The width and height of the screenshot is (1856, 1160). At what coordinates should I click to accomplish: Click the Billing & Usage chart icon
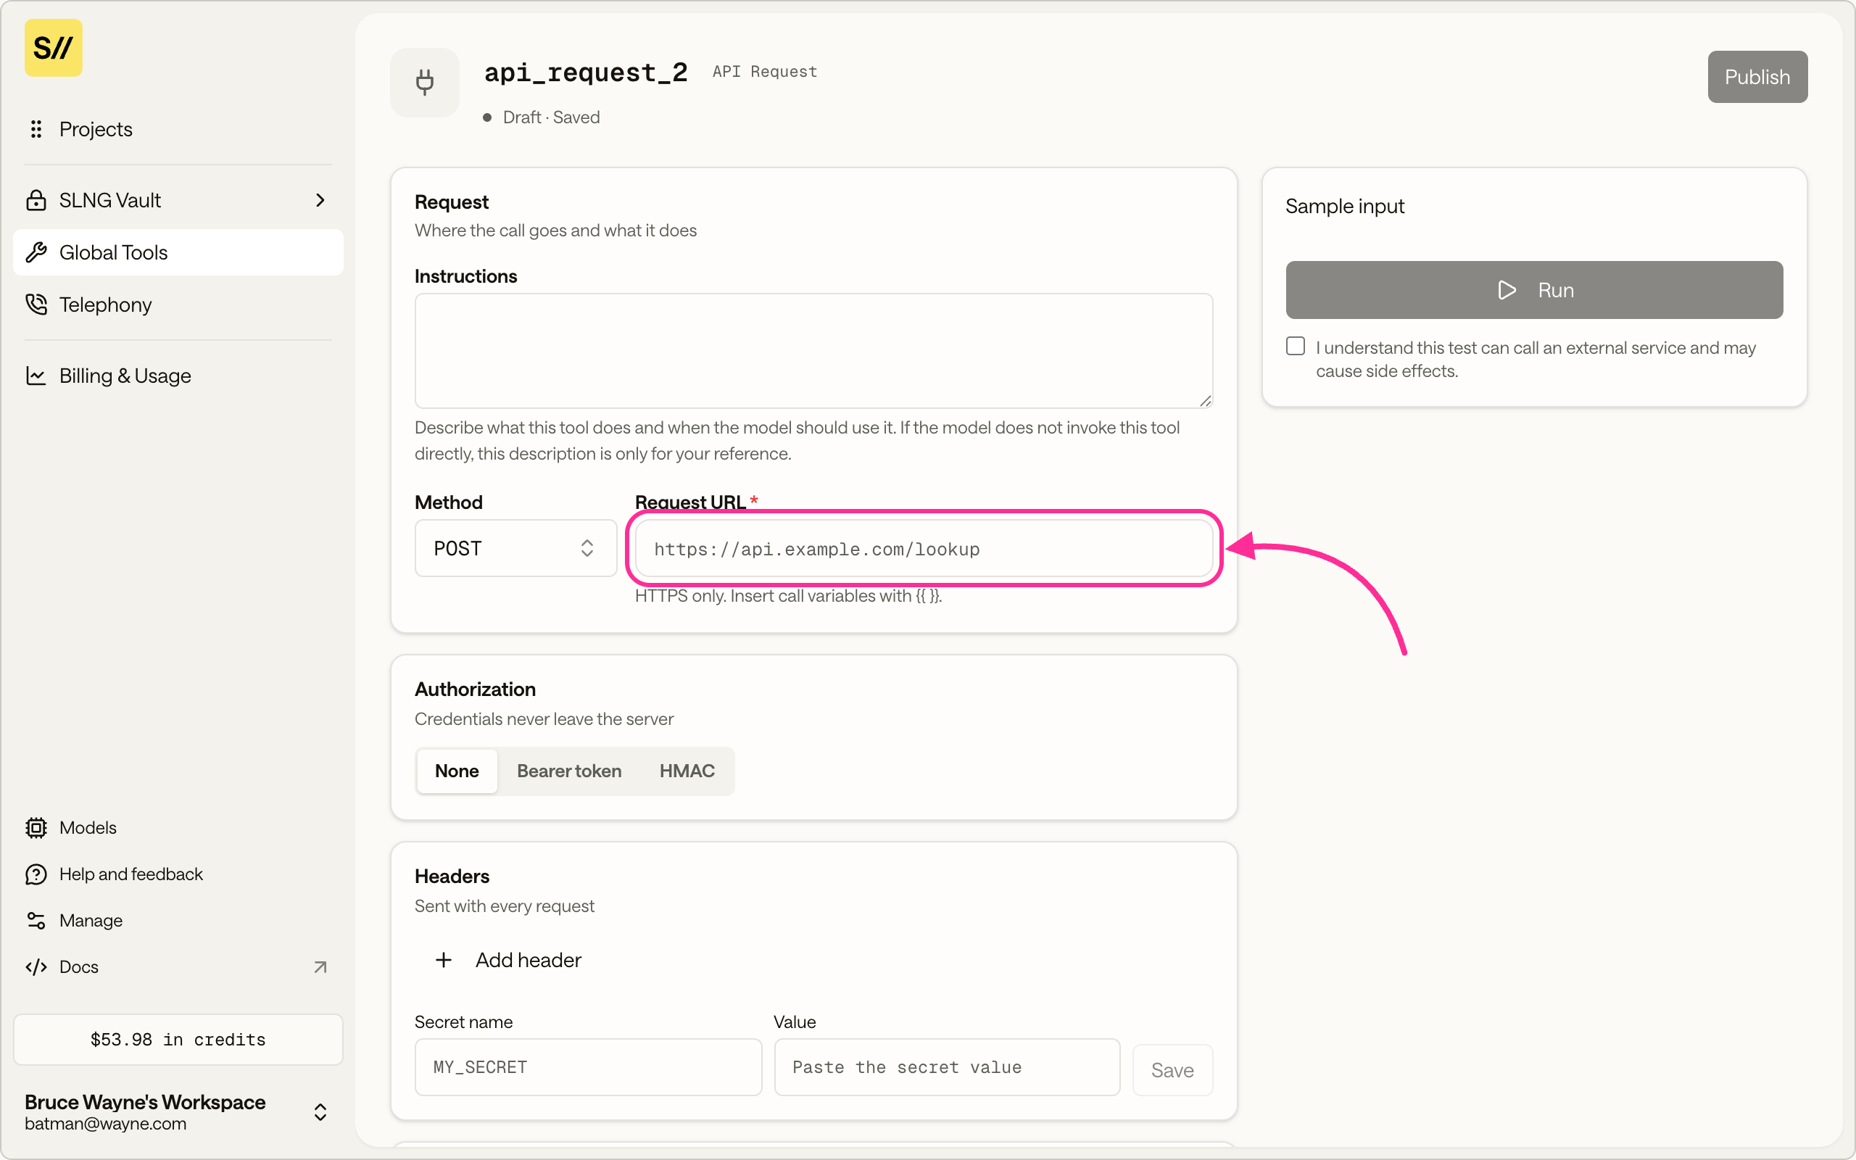click(36, 375)
